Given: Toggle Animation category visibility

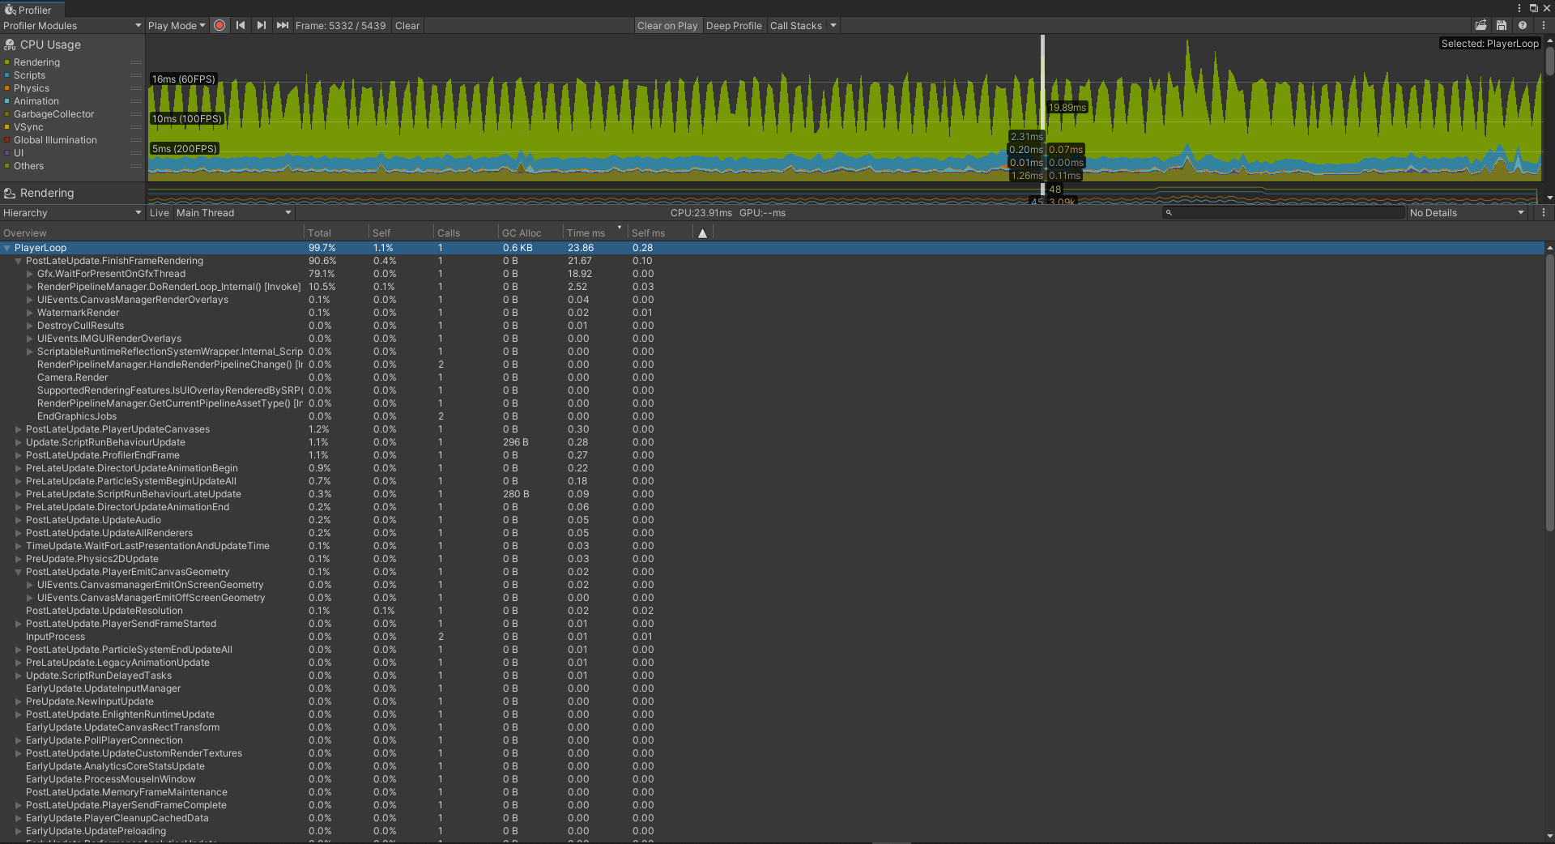Looking at the screenshot, I should tap(7, 101).
